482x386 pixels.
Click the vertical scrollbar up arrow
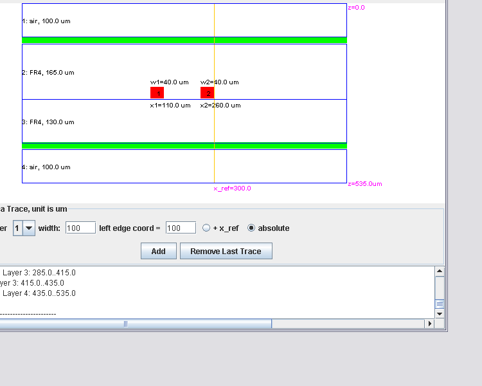point(440,271)
